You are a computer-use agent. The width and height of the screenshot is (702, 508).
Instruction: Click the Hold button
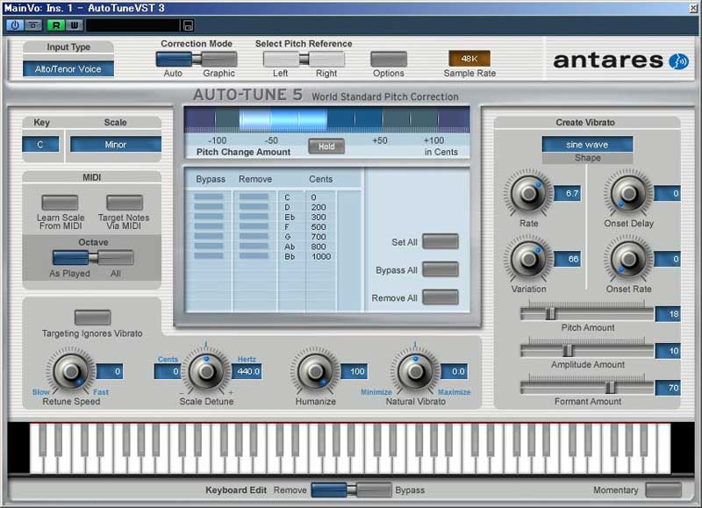[326, 147]
